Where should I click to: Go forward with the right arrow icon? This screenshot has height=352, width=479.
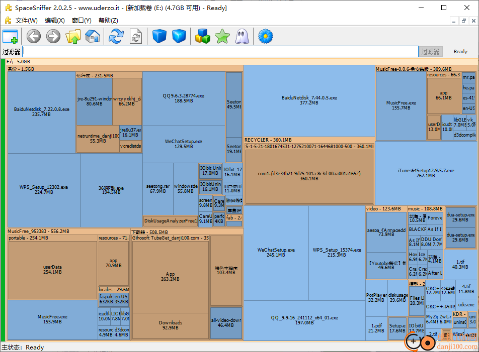click(53, 36)
